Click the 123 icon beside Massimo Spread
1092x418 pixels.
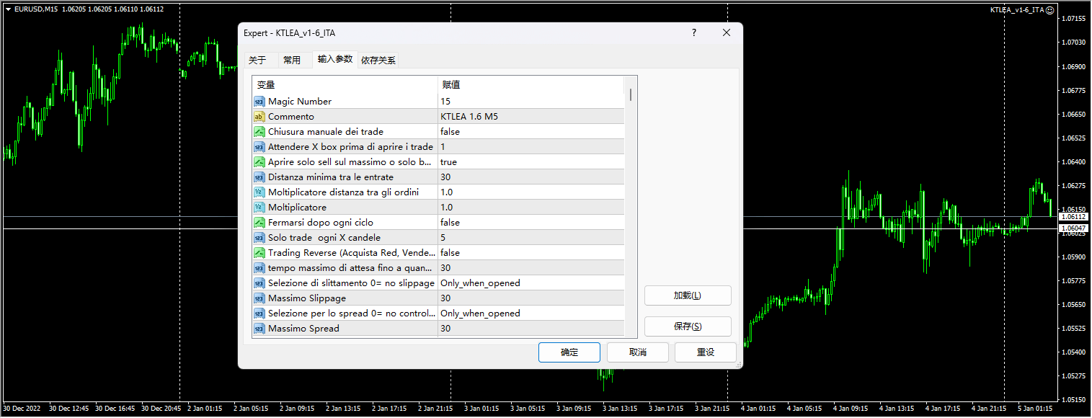[x=259, y=328]
